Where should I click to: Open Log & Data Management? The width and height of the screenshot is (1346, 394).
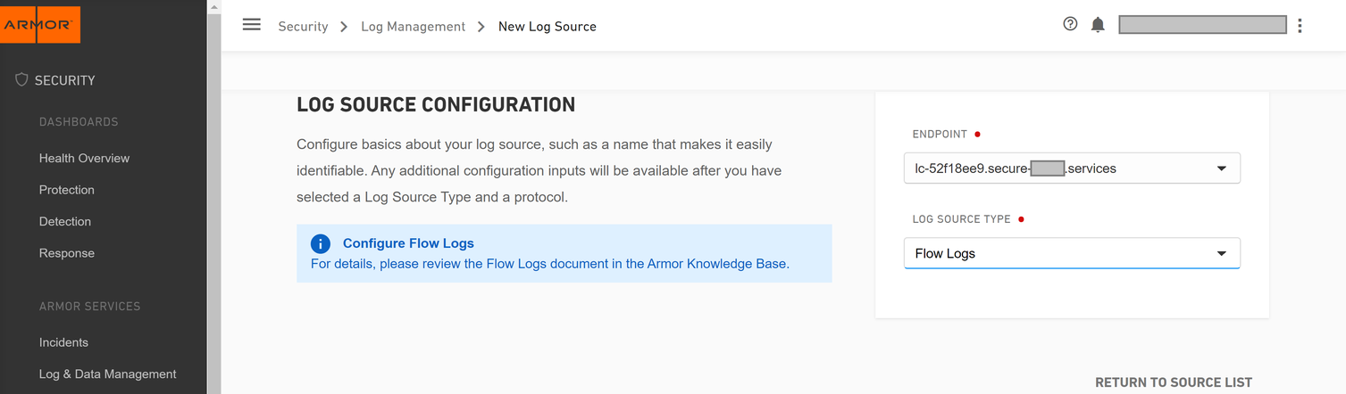point(108,374)
